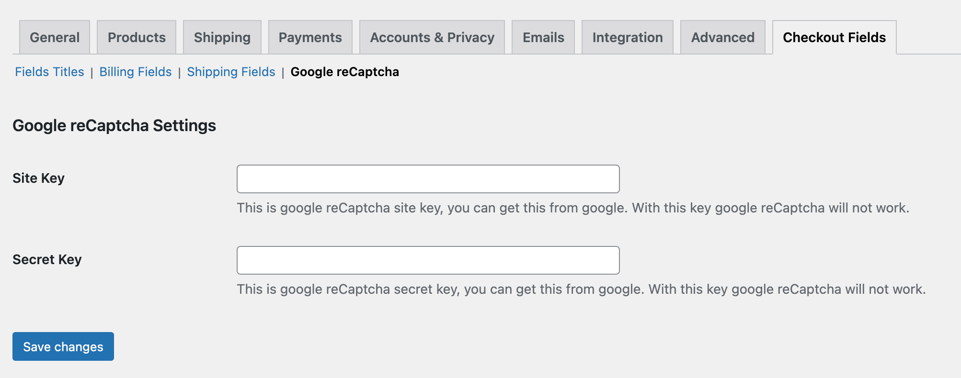Focus the Site Key input field
This screenshot has height=378, width=961.
point(428,179)
